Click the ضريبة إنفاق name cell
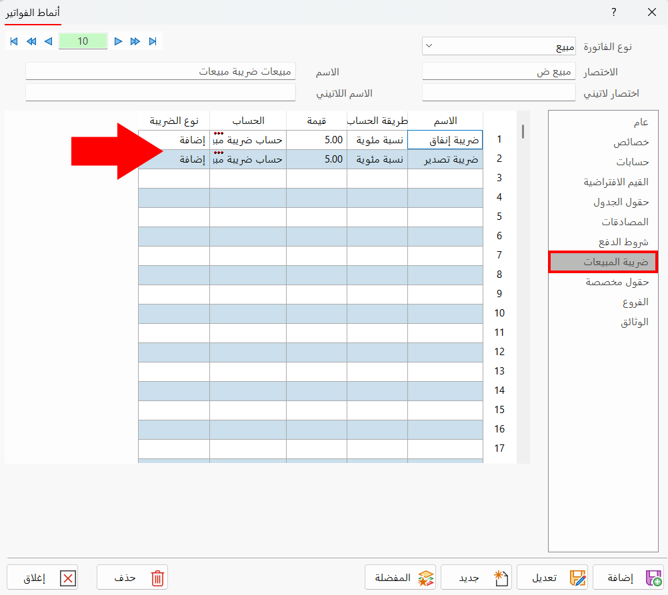The image size is (668, 595). 445,140
